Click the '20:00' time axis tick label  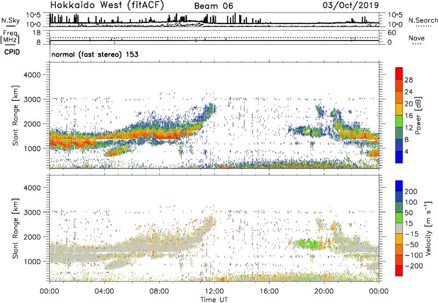tap(324, 292)
